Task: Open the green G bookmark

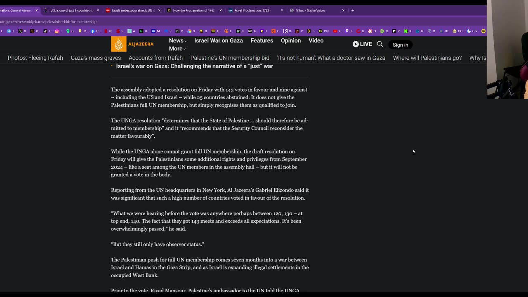Action: coord(70,31)
